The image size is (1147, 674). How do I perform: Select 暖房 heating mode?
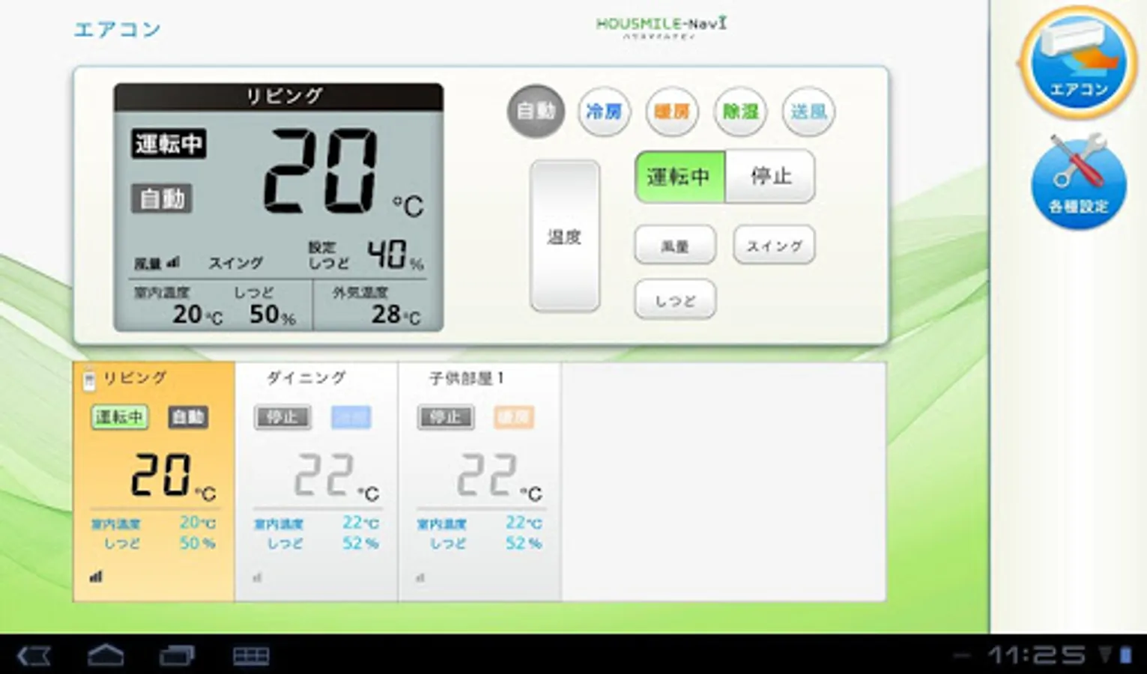[x=672, y=112]
